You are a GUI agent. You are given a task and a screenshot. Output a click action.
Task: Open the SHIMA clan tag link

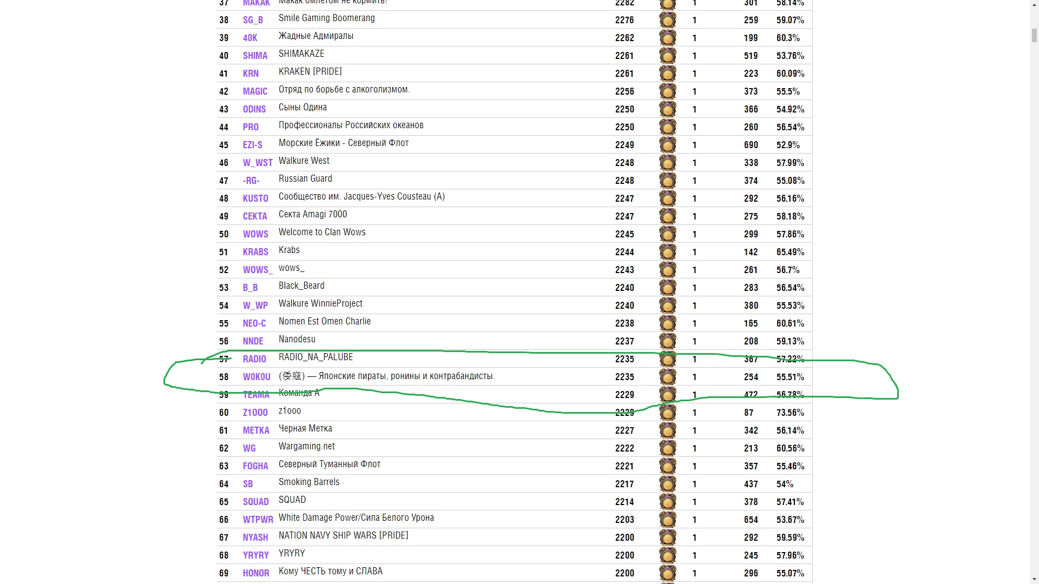255,56
